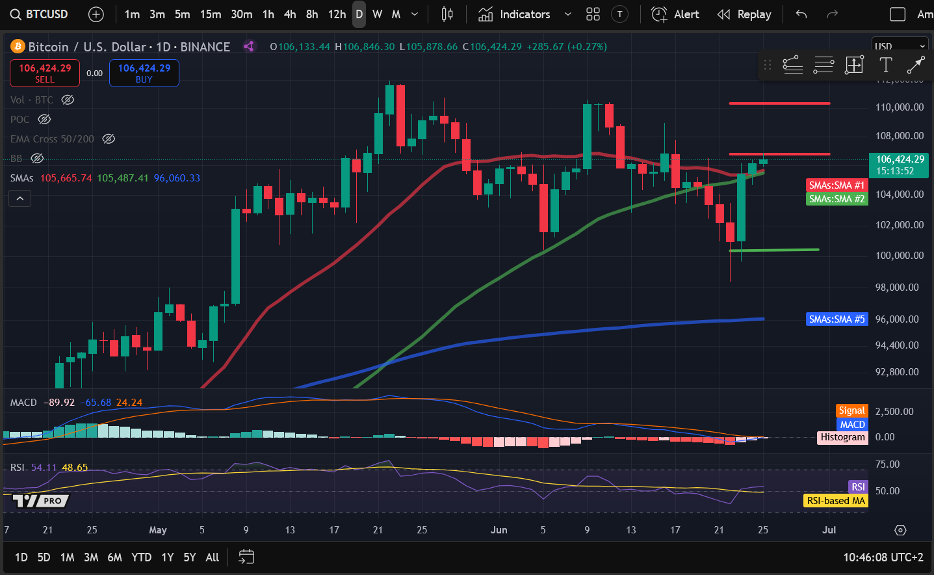Image resolution: width=934 pixels, height=575 pixels.
Task: Select the 1m timeframe
Action: click(132, 14)
